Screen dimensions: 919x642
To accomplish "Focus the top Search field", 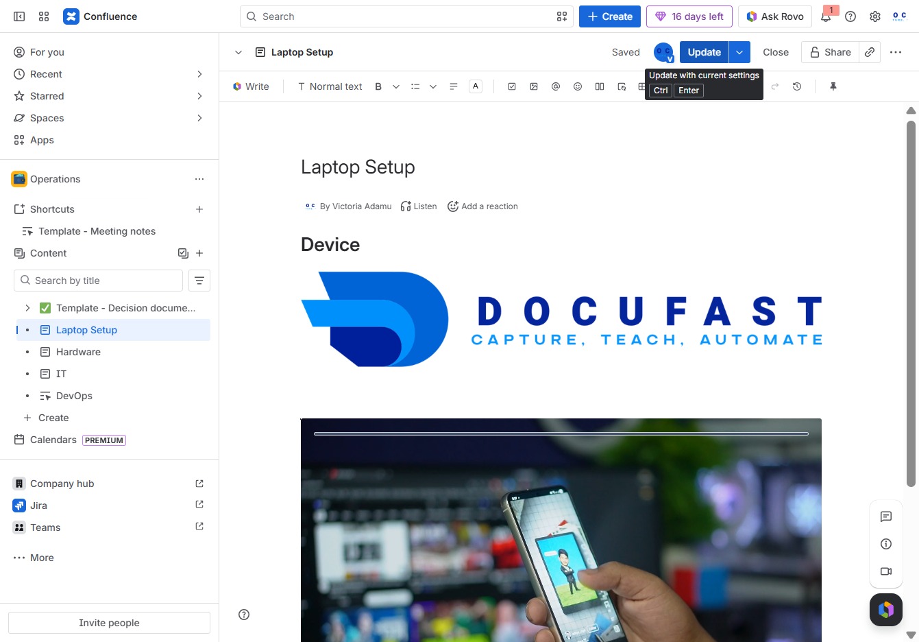I will [406, 16].
